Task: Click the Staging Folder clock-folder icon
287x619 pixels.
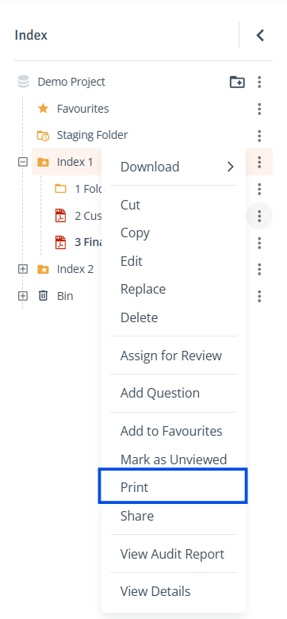Action: pyautogui.click(x=43, y=136)
